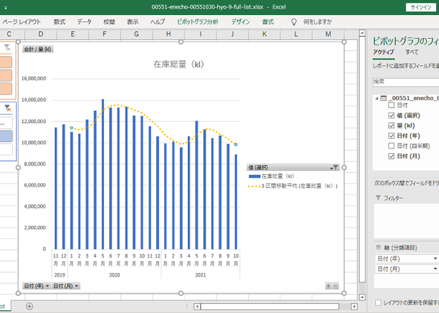Click the vertical scrollbar down arrow
Screen dimensions: 439x313
pos(362,297)
